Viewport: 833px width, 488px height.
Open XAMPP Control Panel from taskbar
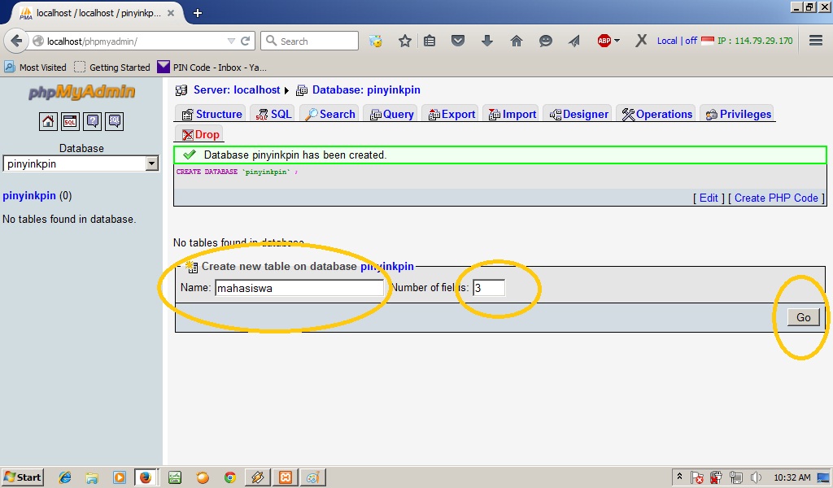(x=285, y=477)
